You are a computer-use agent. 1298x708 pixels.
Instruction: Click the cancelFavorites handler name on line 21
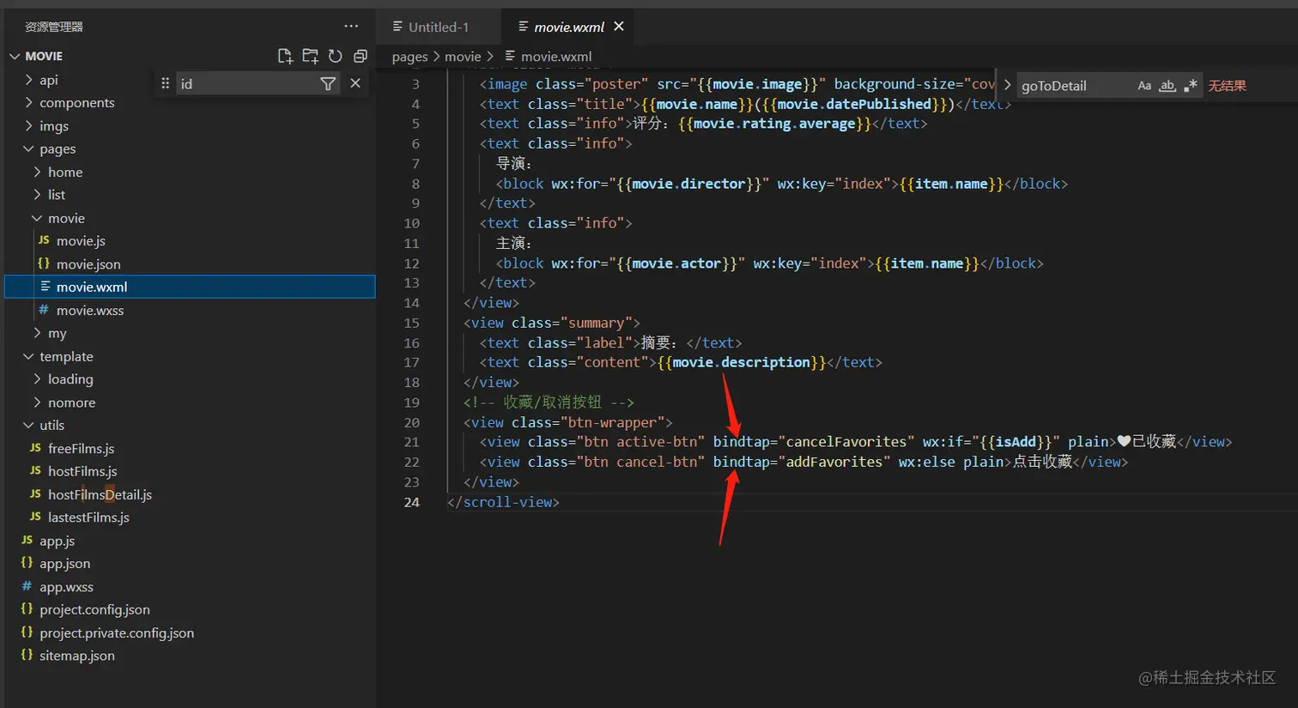click(x=846, y=442)
